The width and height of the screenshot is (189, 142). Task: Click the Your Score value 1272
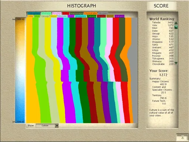click(163, 75)
